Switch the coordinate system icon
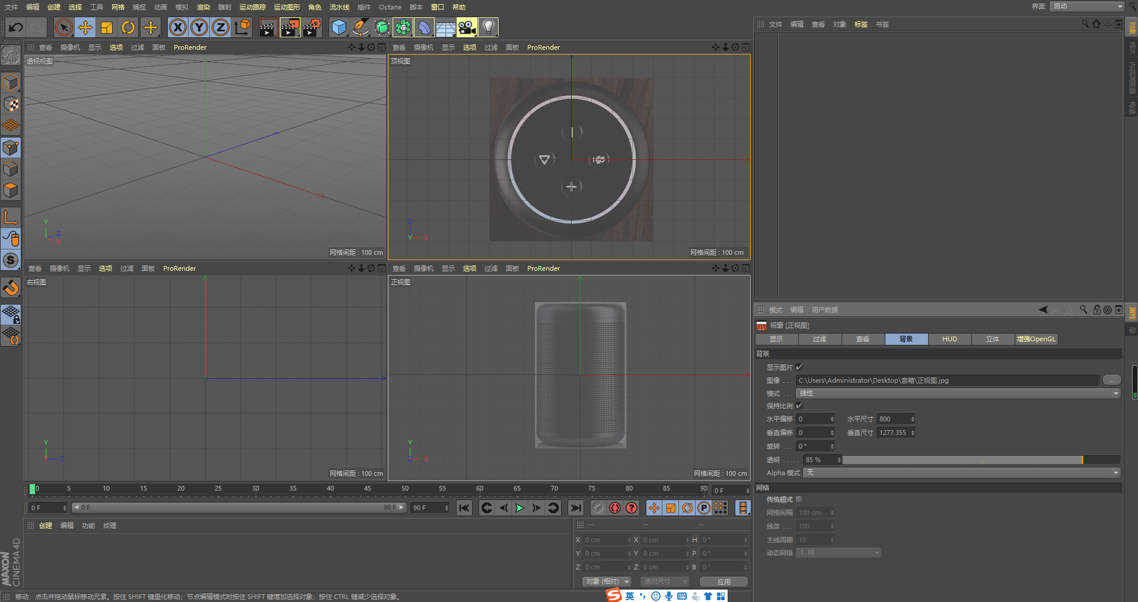1138x602 pixels. tap(242, 27)
